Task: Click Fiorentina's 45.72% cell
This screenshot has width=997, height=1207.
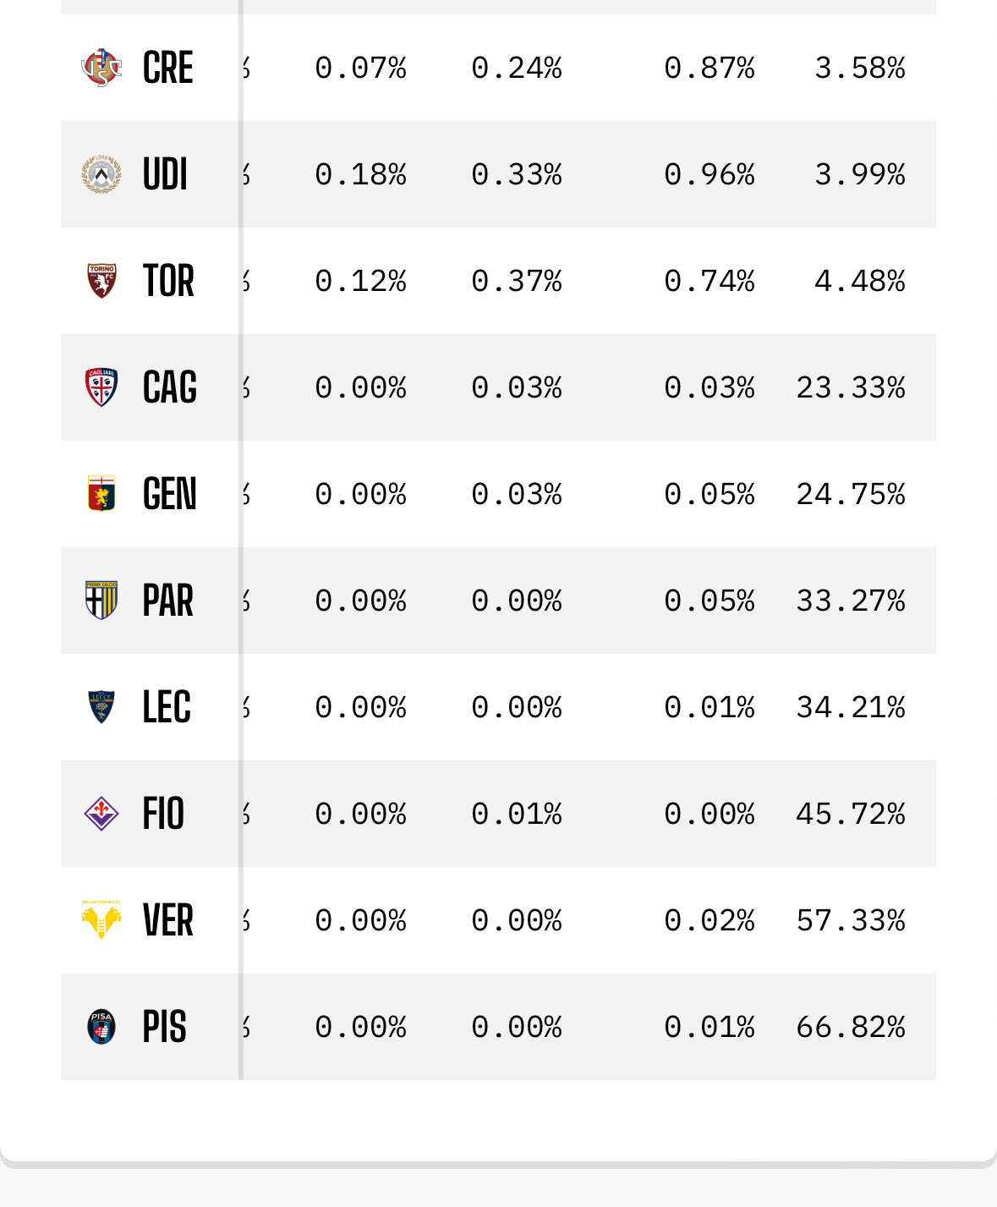Action: [x=851, y=814]
